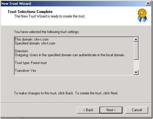Screen dimensions: 153x119
Task: Go back with the Back button
Action: click(88, 110)
